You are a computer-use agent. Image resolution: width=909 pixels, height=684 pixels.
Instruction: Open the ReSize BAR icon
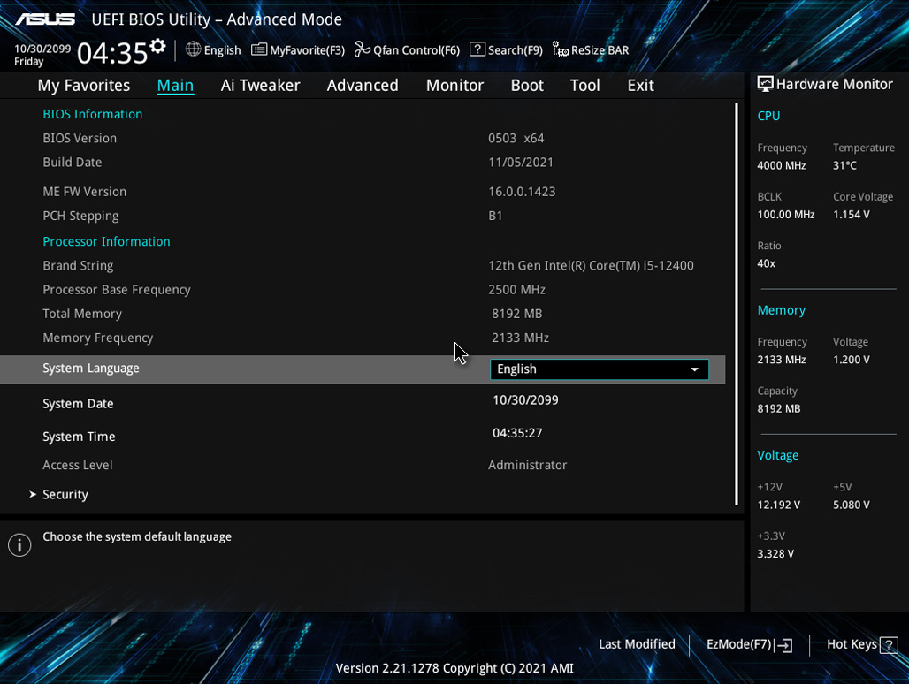click(x=561, y=49)
